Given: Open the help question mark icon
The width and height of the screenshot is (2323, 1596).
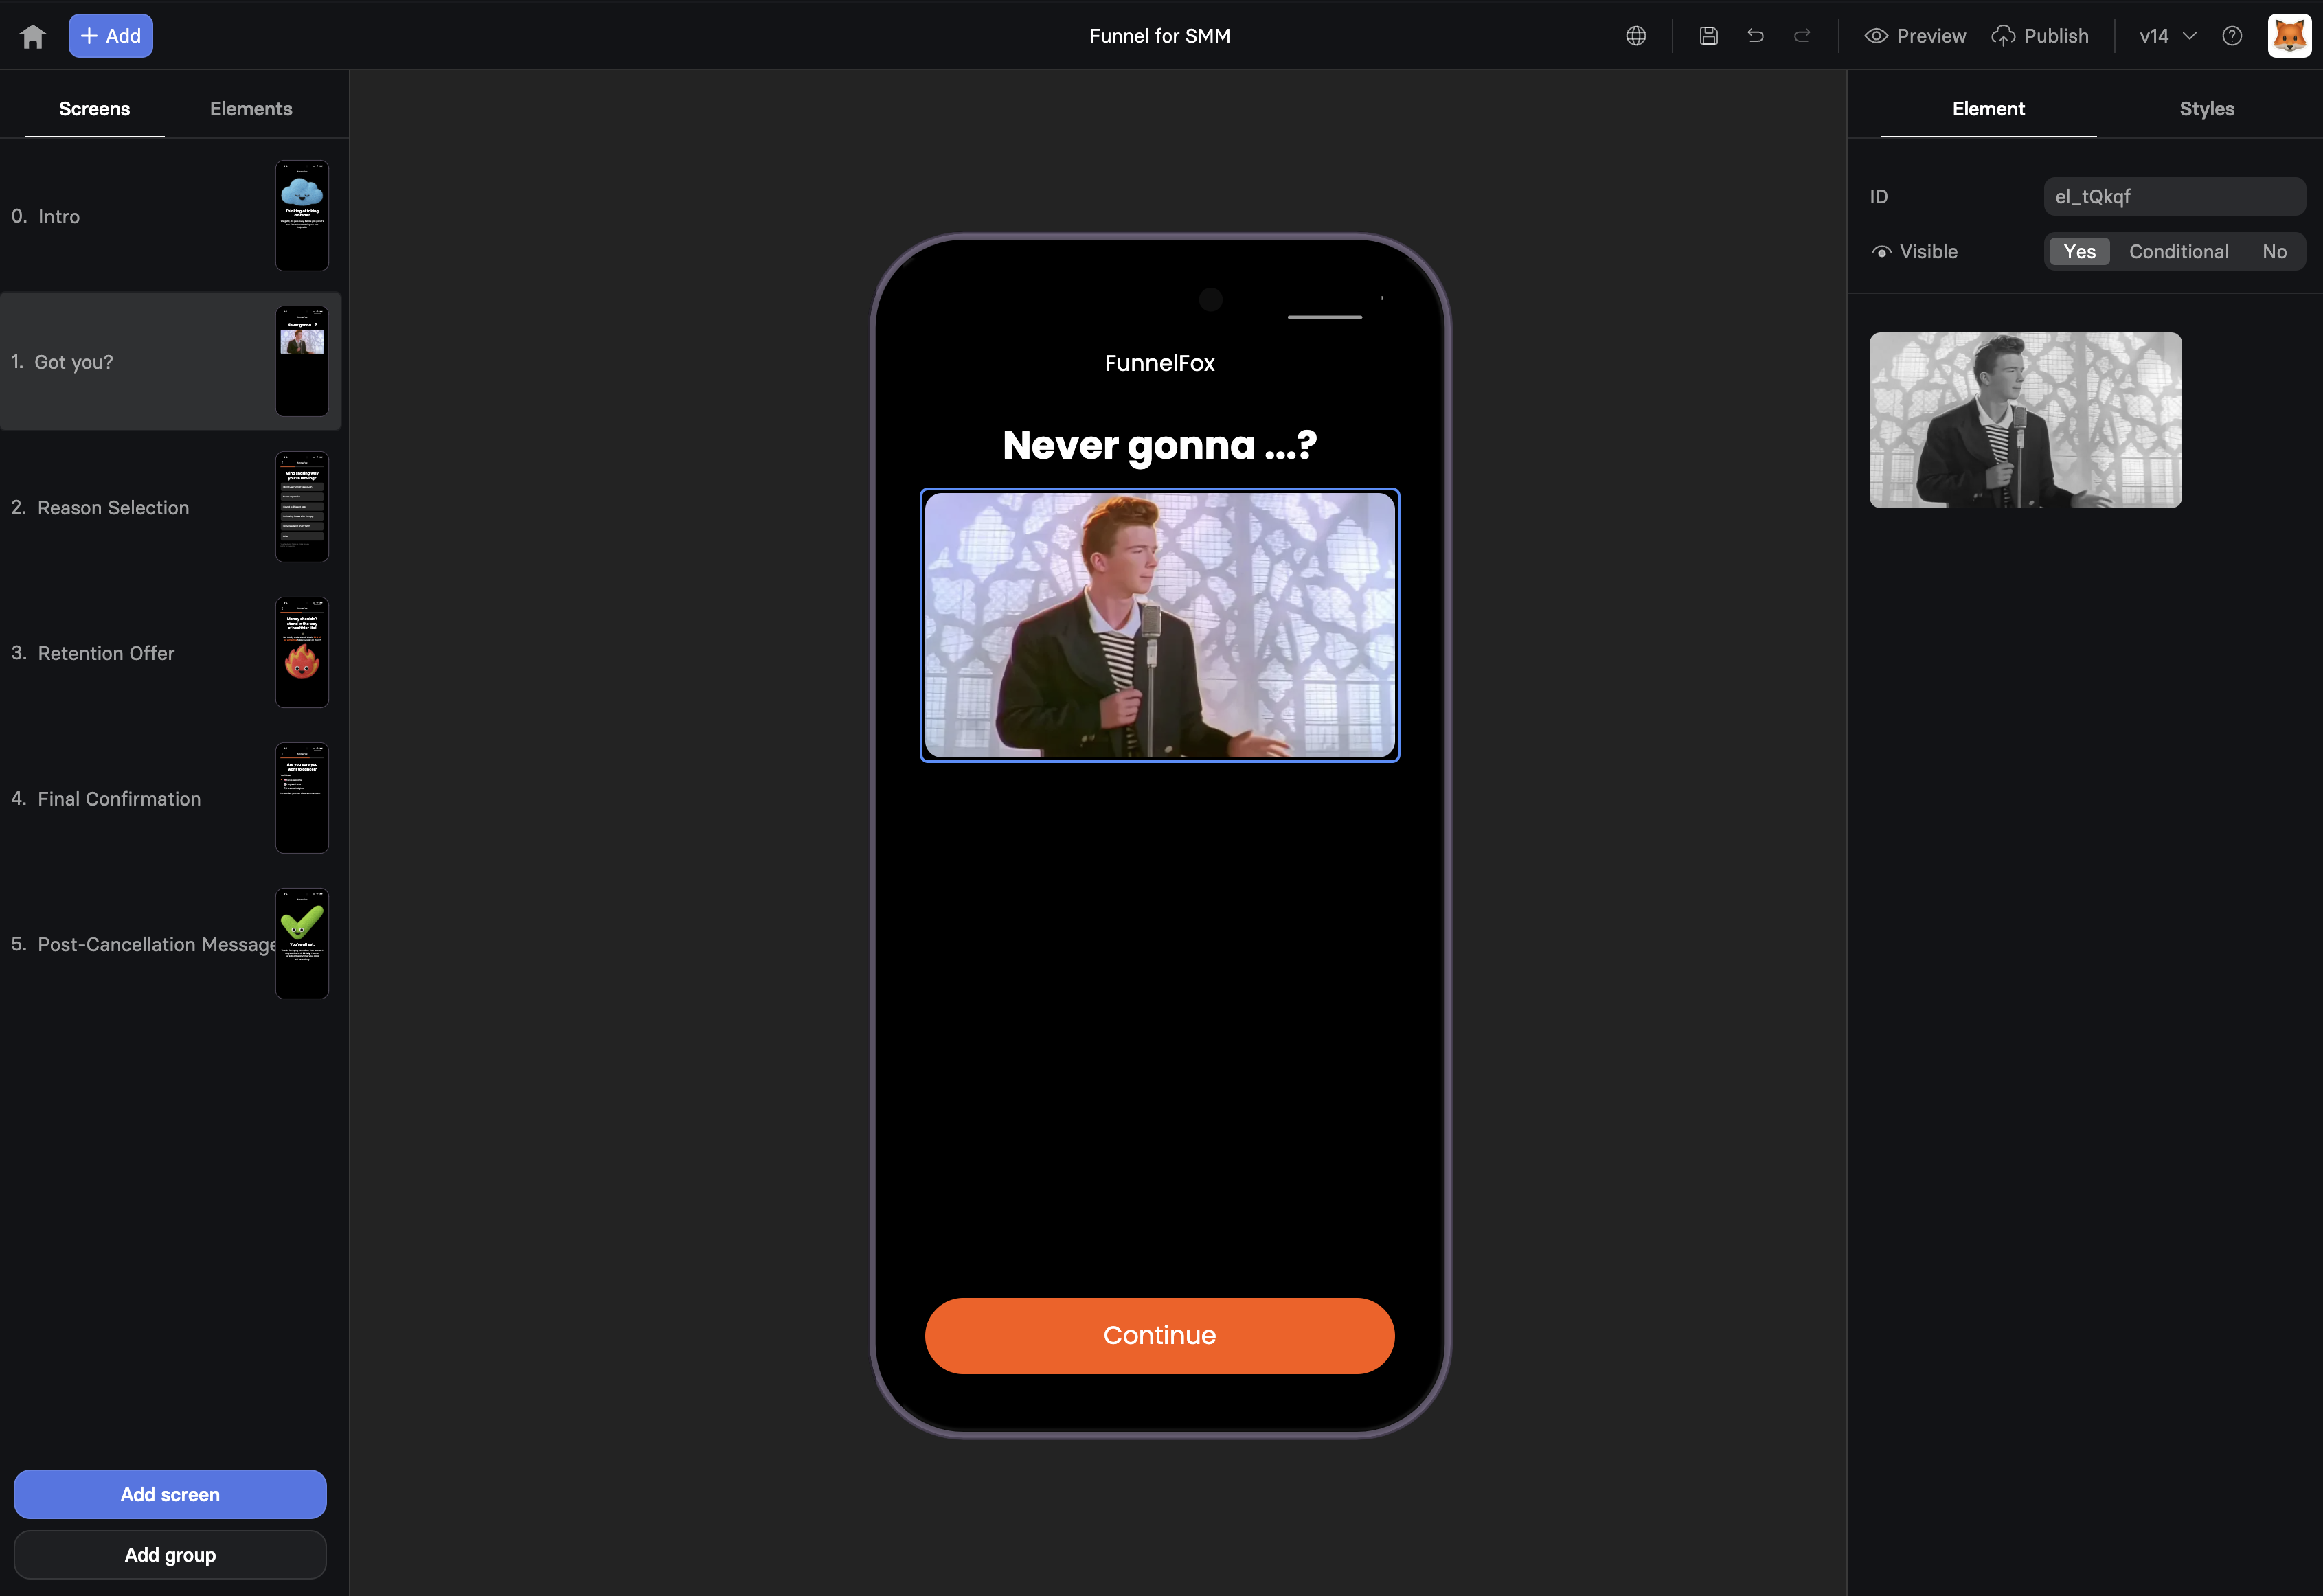Looking at the screenshot, I should click(x=2231, y=36).
